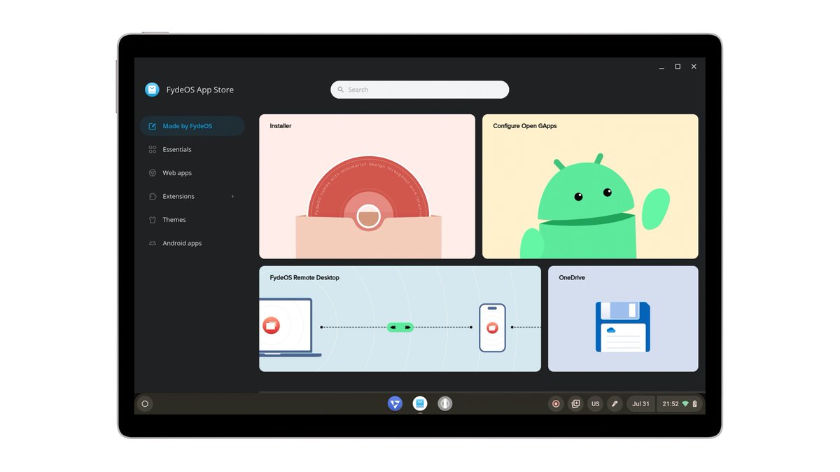
Task: Close the App Store window
Action: [694, 67]
